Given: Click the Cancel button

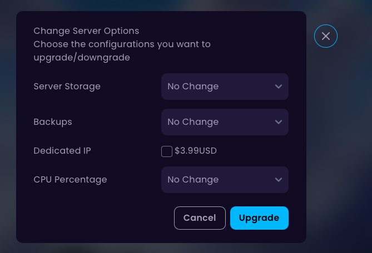Looking at the screenshot, I should point(200,218).
